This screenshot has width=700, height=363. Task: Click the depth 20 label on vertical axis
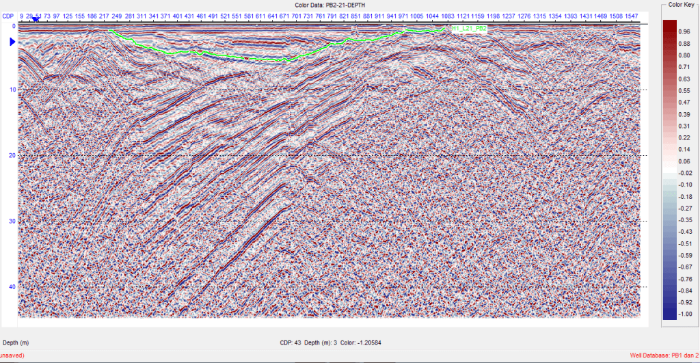[x=12, y=156]
